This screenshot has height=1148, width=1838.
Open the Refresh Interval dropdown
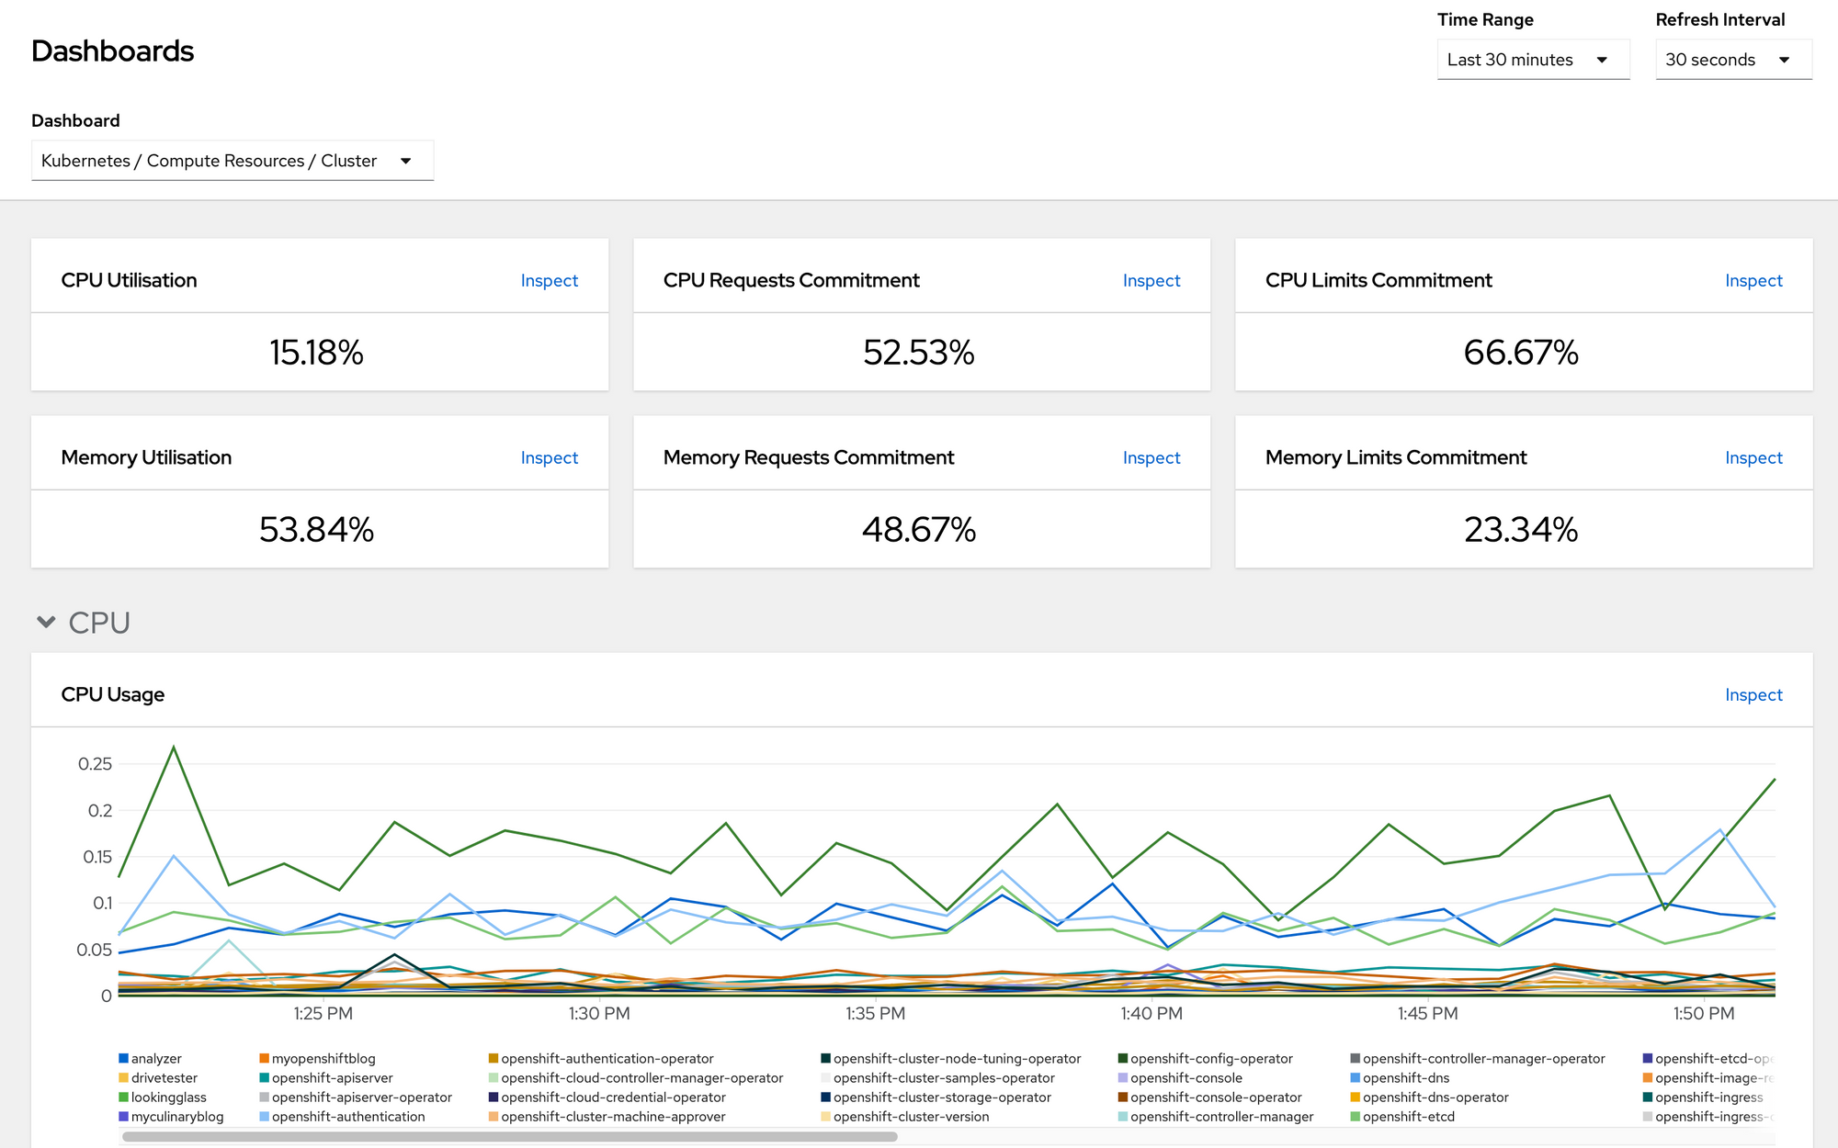tap(1732, 60)
